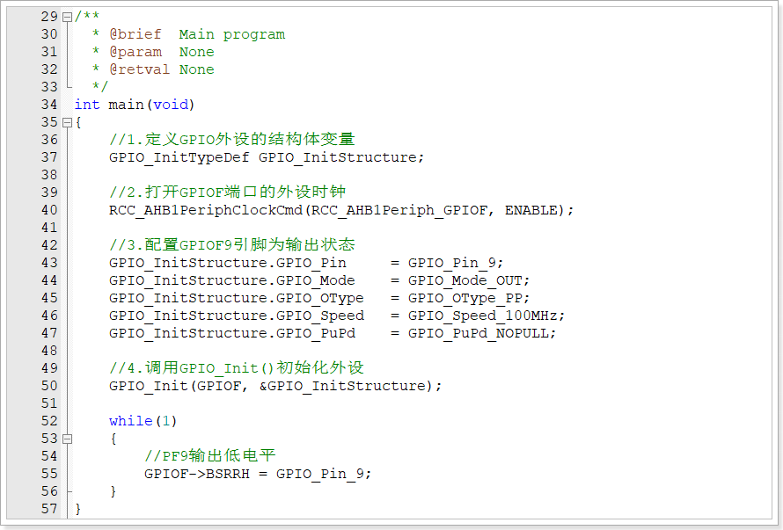Viewport: 783px width, 530px height.
Task: Click 'main' function name on line 34
Action: click(x=126, y=105)
